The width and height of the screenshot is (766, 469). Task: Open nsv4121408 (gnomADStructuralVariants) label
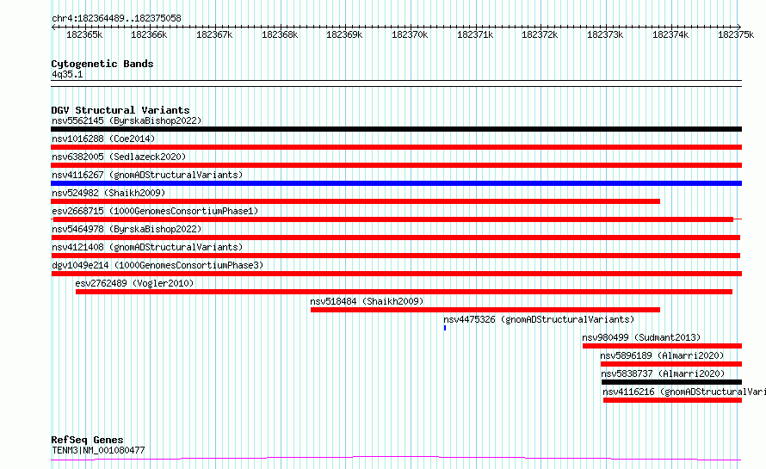tap(147, 247)
